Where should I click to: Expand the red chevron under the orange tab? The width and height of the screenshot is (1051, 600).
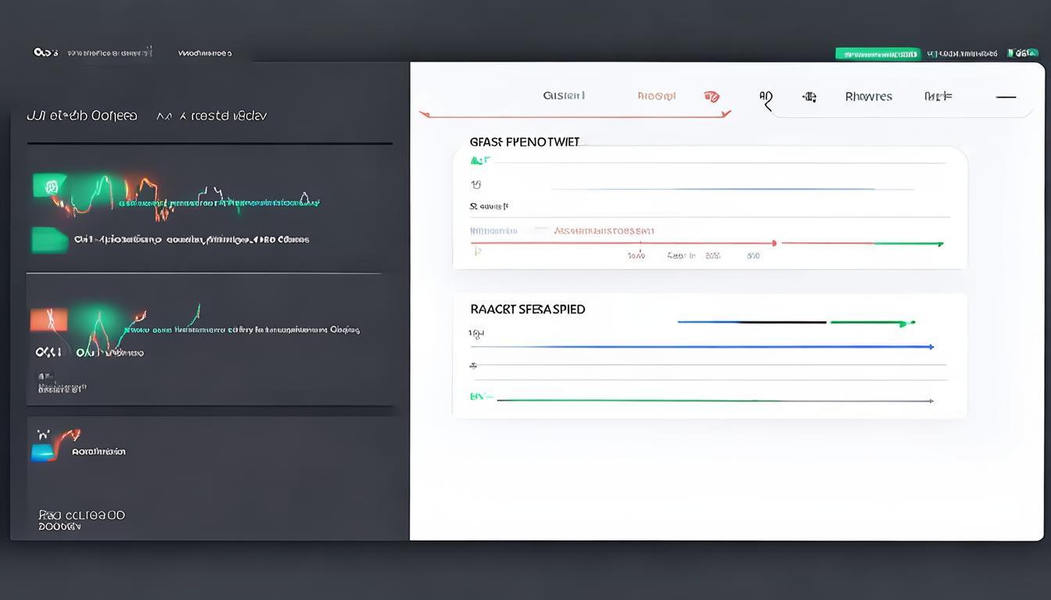tap(726, 114)
